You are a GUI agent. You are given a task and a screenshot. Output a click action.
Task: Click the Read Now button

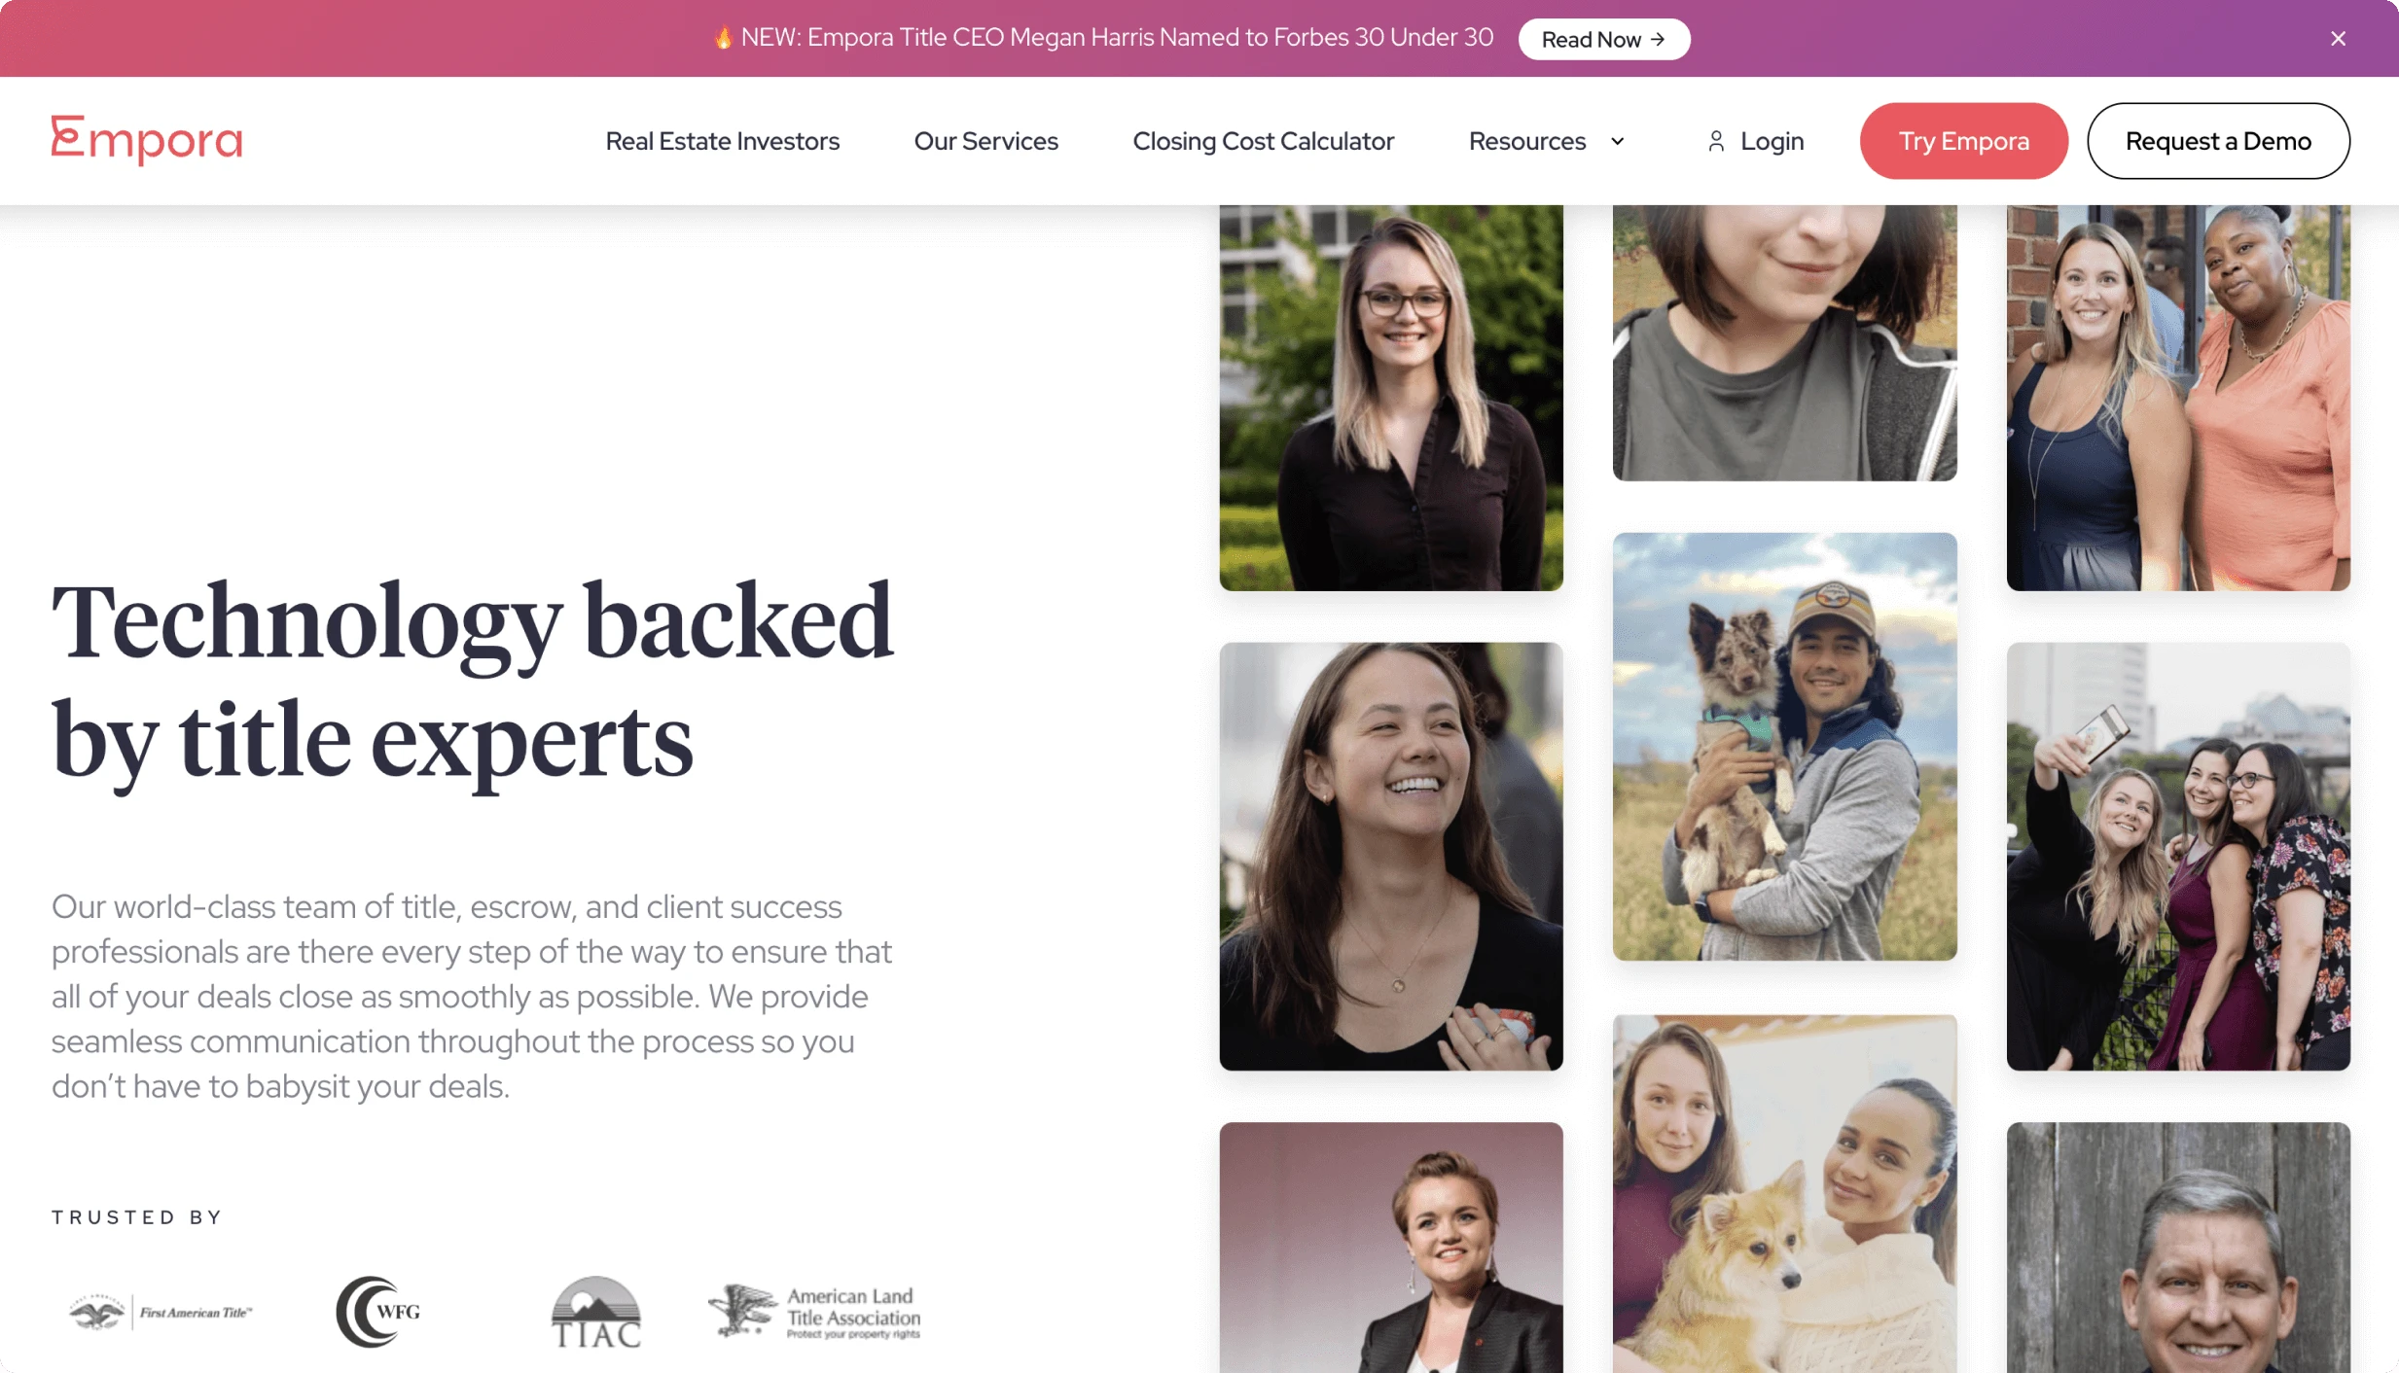(x=1603, y=39)
